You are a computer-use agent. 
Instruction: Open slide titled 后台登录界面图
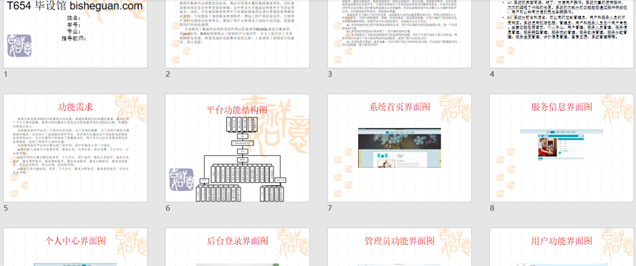click(x=237, y=247)
